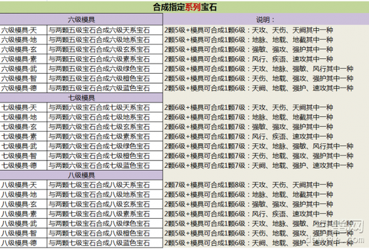Choose 与两颗七级宝石合成八级橙色宝石
The image size is (369, 249).
pyautogui.click(x=105, y=234)
